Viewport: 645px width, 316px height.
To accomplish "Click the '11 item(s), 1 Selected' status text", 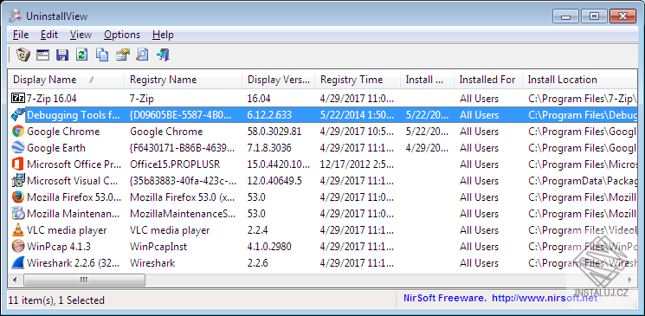I will coord(56,300).
